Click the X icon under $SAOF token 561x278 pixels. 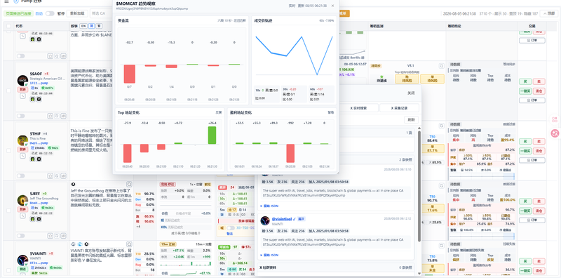point(39,99)
